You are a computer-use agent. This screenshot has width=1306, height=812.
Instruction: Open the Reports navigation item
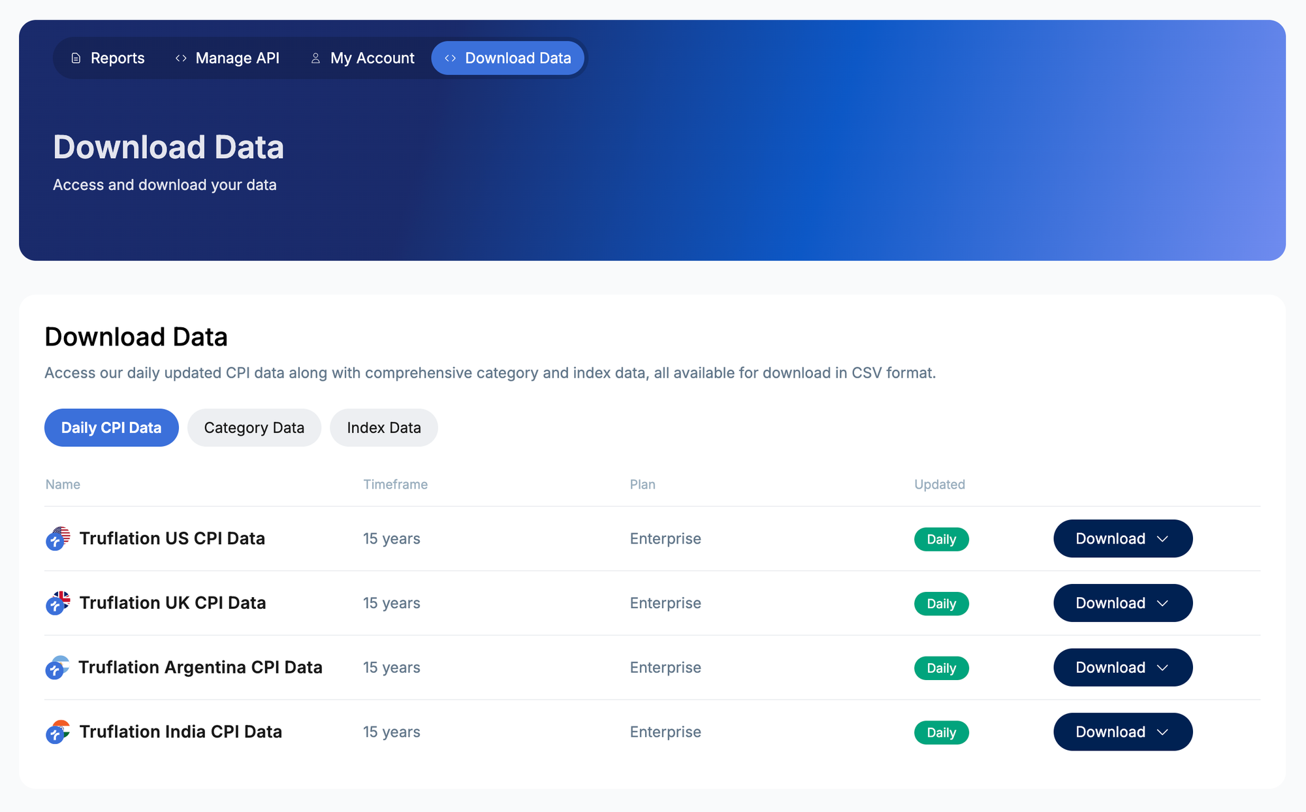point(117,58)
